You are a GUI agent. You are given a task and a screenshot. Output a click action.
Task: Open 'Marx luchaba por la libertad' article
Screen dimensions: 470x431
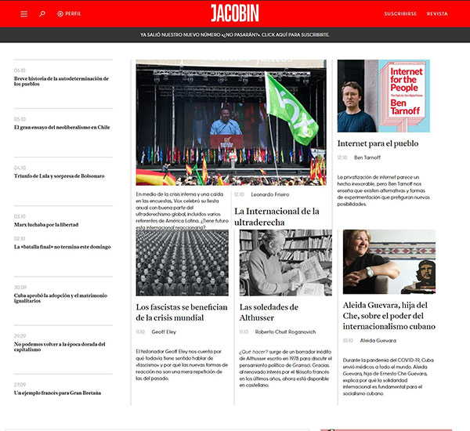[x=46, y=225]
